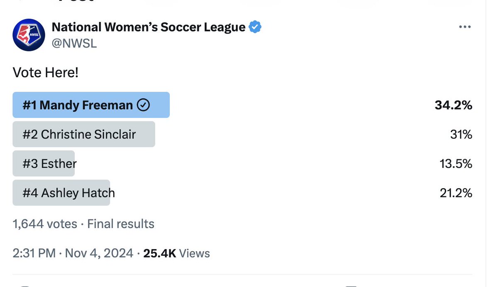Click the checkmark circle beside Mandy Freeman
The image size is (498, 287).
[x=143, y=105]
